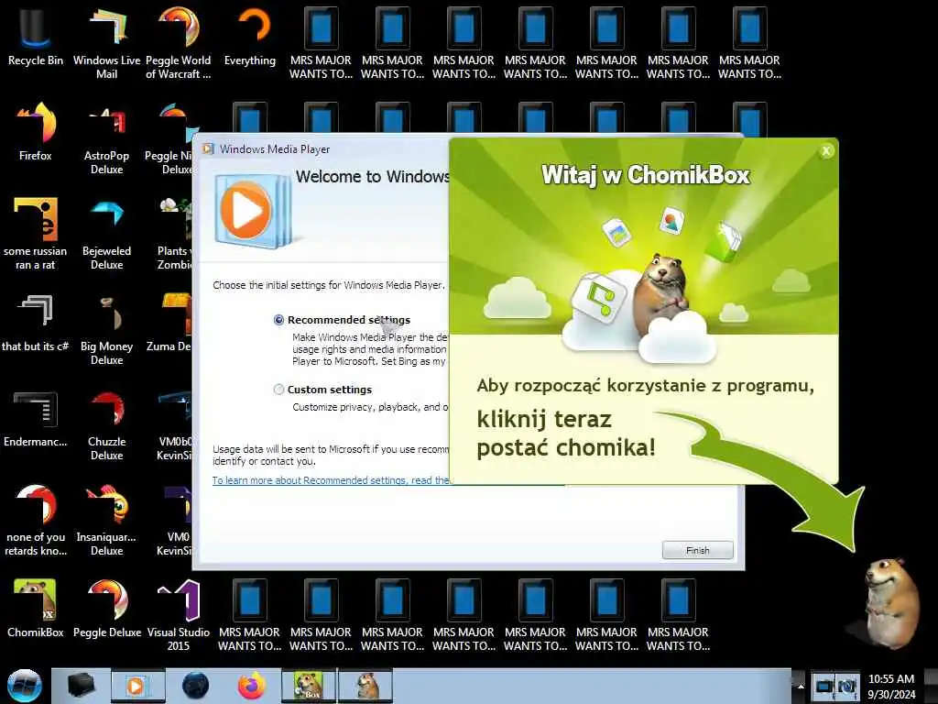
Task: Open AstroPop Deluxe desktop icon
Action: pyautogui.click(x=106, y=139)
